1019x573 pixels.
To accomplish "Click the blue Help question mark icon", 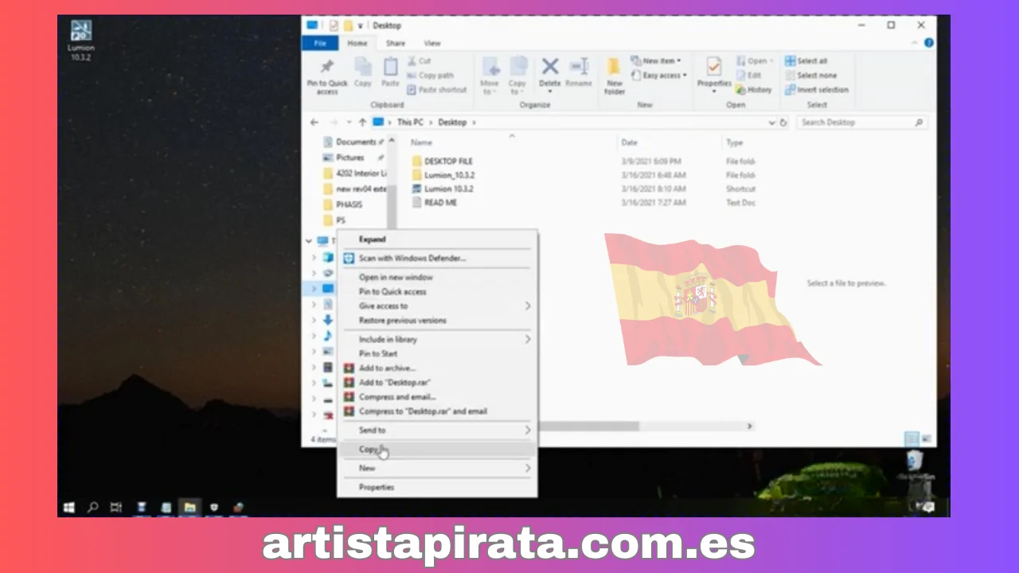I will 929,43.
